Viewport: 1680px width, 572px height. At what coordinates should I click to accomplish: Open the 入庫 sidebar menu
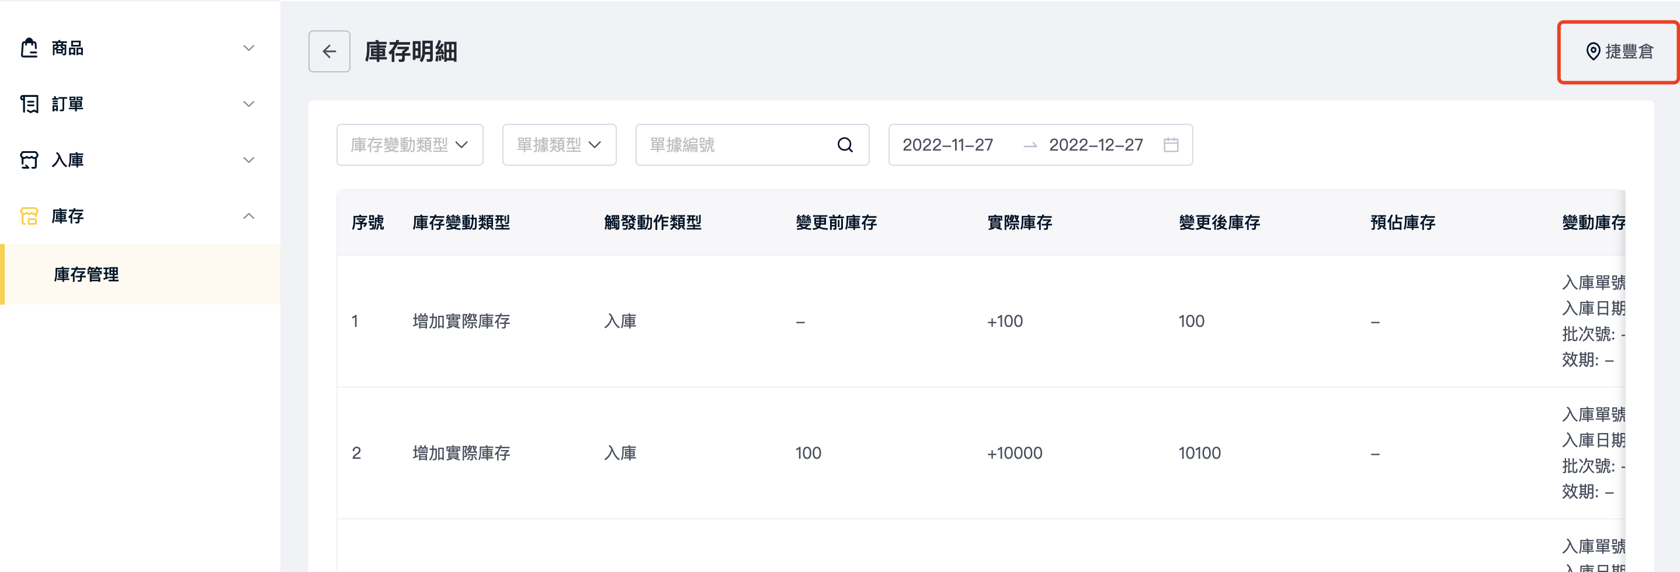tap(140, 161)
